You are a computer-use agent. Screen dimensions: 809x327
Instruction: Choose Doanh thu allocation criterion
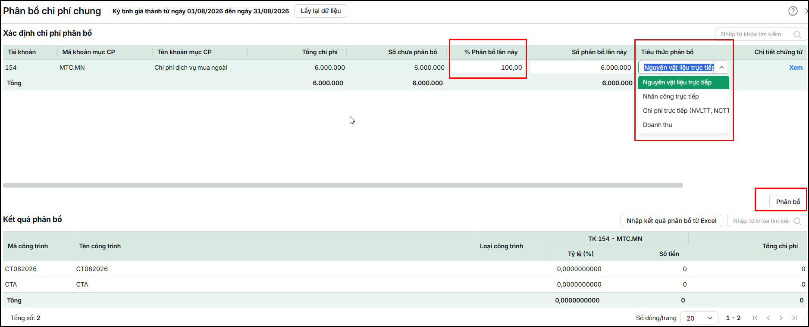click(x=684, y=125)
